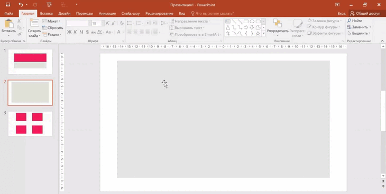Toggle bold (Ж) formatting
Viewport: 386px width, 194px height.
point(69,32)
